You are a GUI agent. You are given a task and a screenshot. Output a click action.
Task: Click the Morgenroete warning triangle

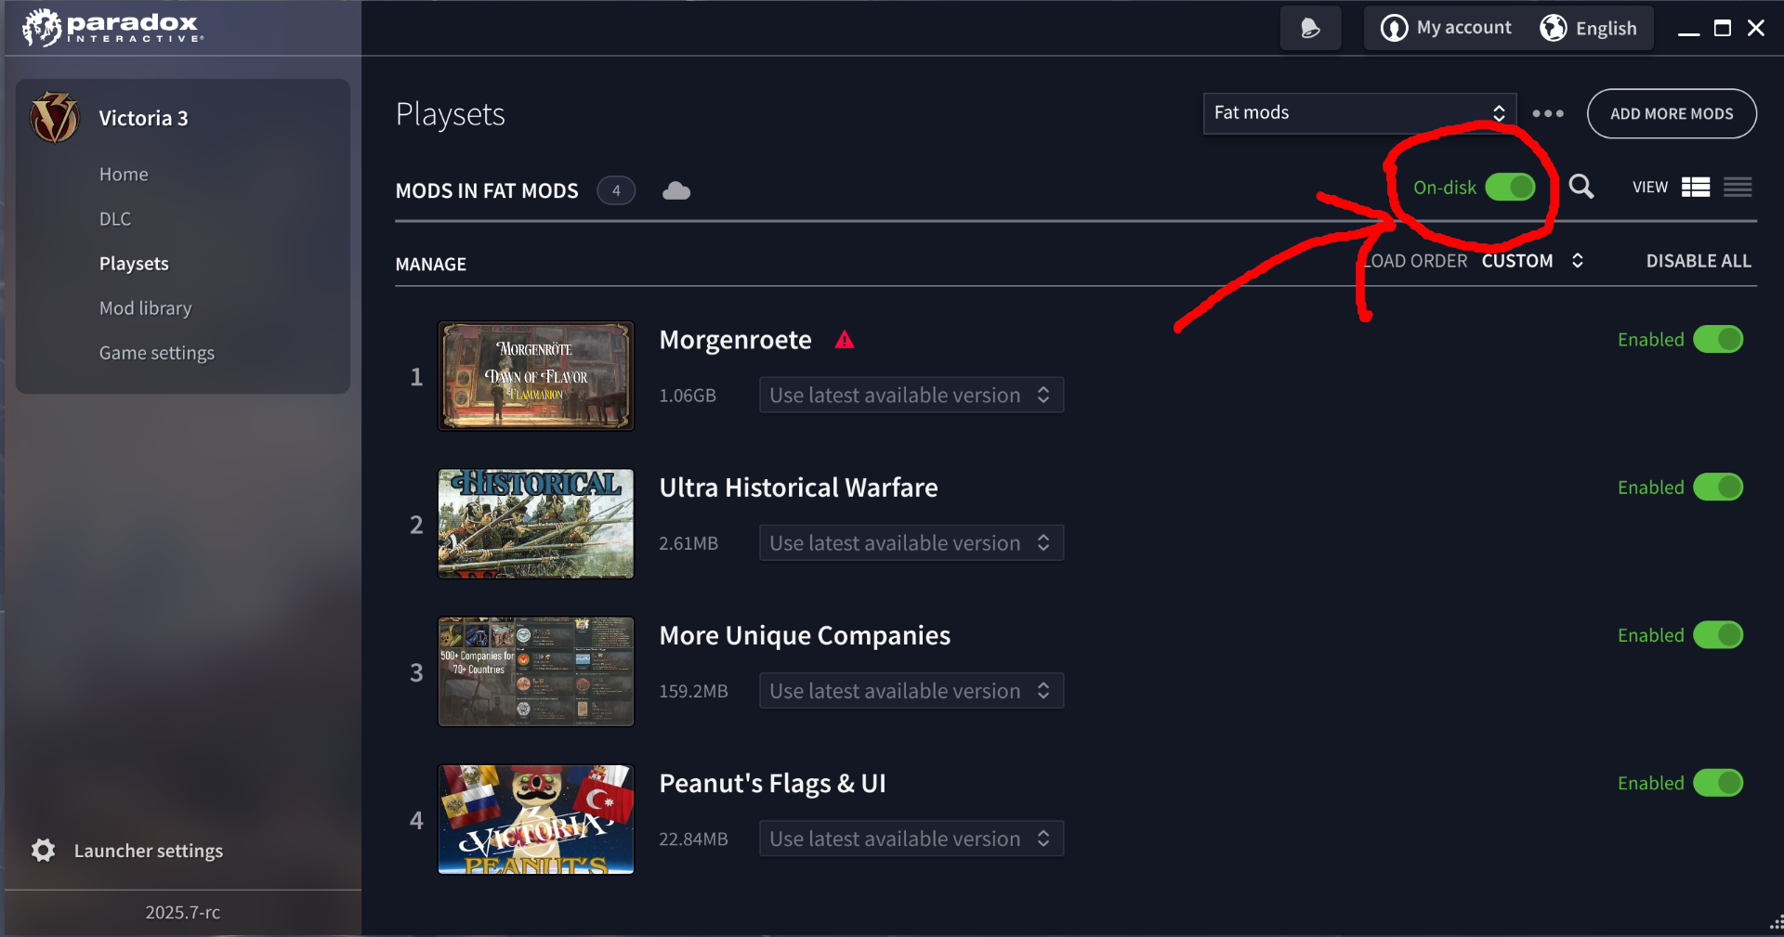(845, 340)
